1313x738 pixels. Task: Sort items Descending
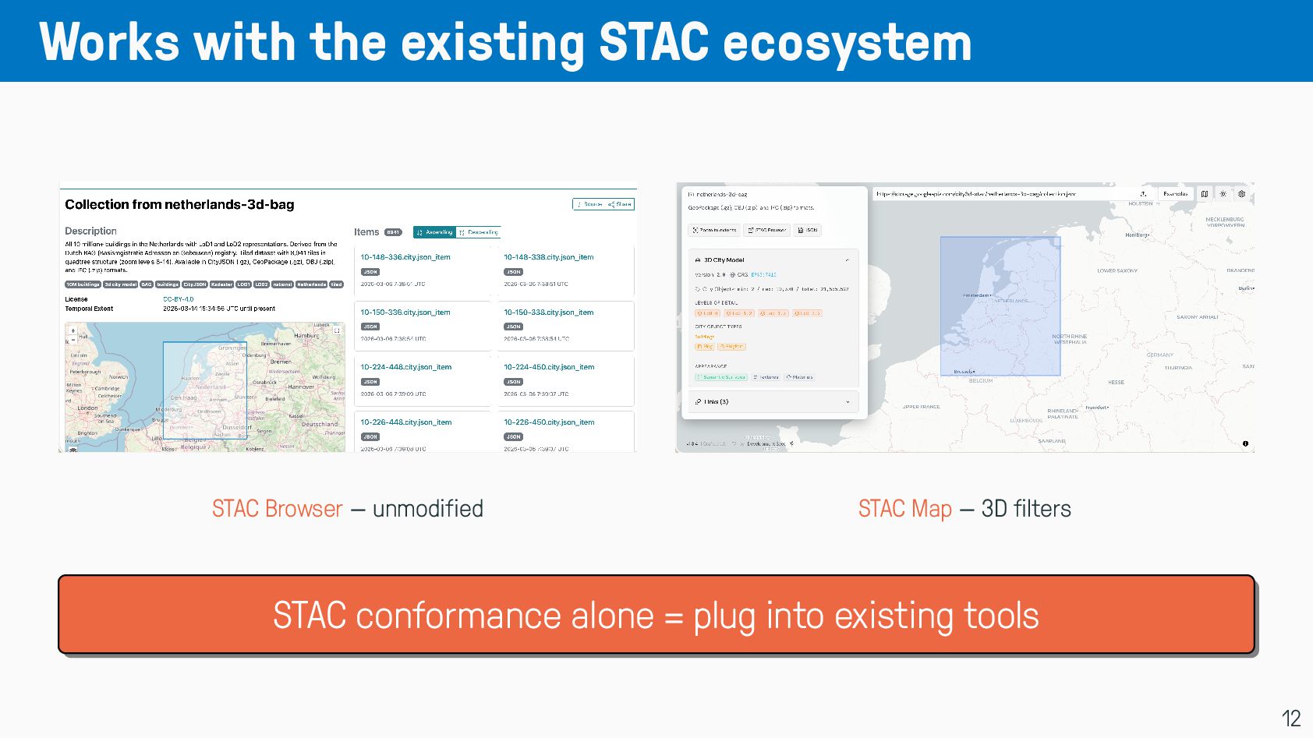pyautogui.click(x=478, y=232)
